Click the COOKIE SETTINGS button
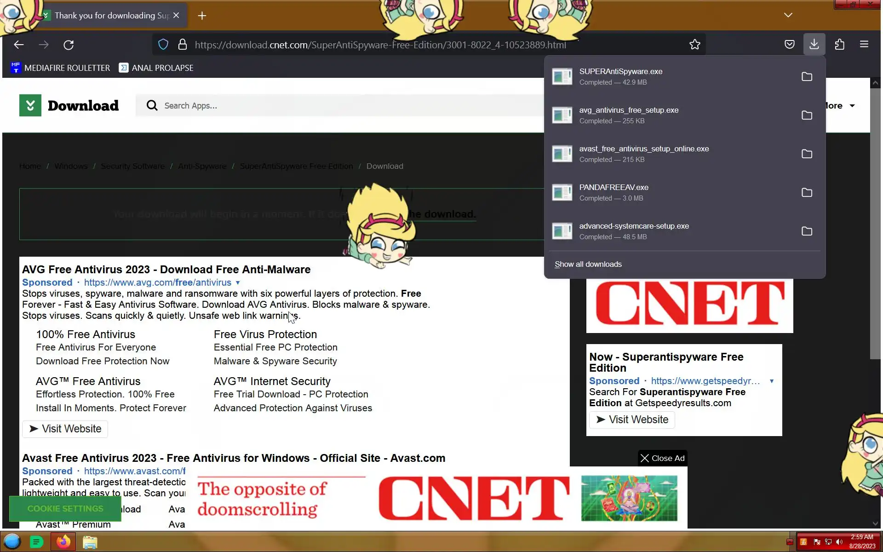This screenshot has height=552, width=883. pyautogui.click(x=65, y=509)
